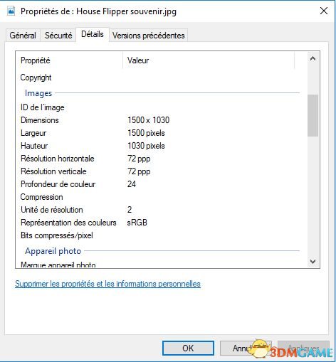Select the Résolution horizontale label
The image size is (336, 362).
tap(58, 159)
